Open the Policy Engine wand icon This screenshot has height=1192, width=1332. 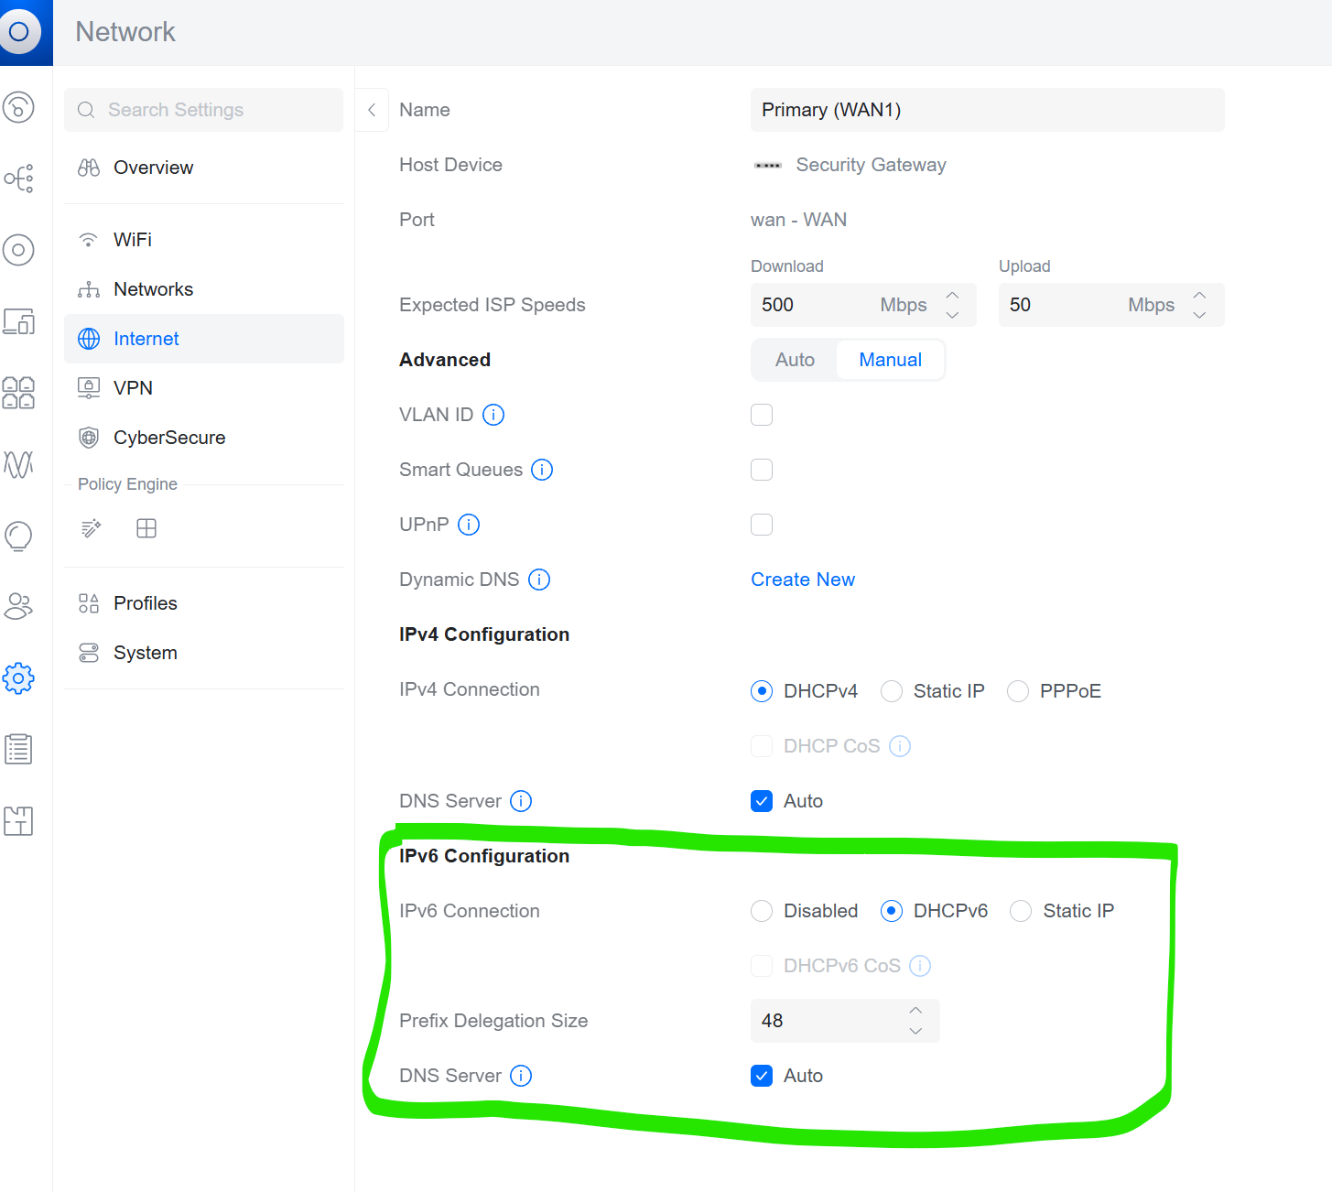pos(91,528)
